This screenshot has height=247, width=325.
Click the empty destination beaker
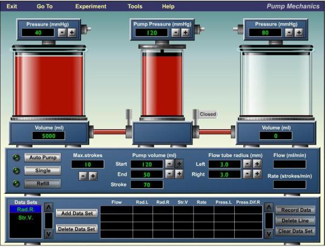[x=276, y=83]
